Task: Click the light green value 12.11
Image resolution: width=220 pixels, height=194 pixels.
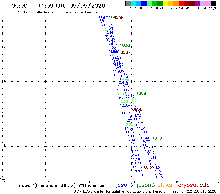Action: pyautogui.click(x=122, y=94)
